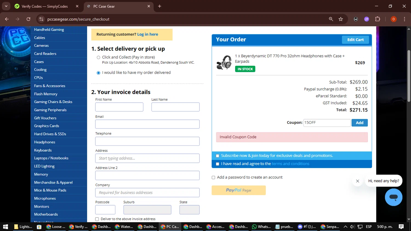The image size is (411, 231).
Task: Click the orange profile avatar icon
Action: [x=393, y=19]
